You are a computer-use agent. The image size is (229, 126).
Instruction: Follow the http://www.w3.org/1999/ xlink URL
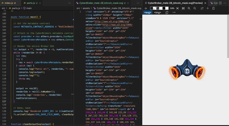pyautogui.click(x=118, y=25)
